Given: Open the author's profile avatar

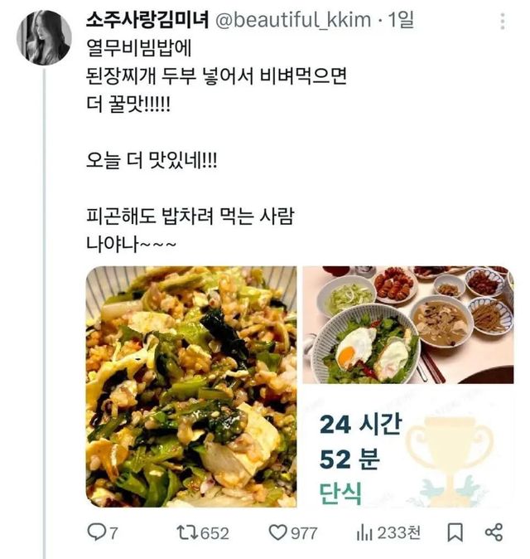Looking at the screenshot, I should (x=43, y=37).
